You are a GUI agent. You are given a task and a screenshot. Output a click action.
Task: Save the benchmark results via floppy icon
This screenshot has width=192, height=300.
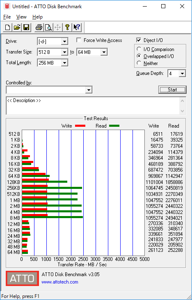click(26, 27)
